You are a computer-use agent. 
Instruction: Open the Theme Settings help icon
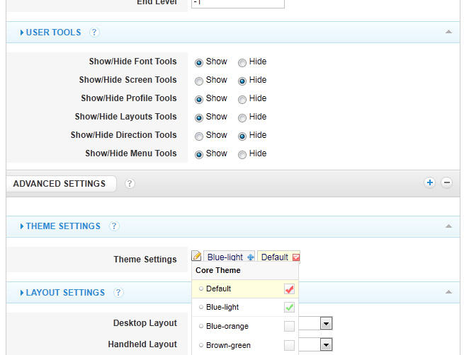(114, 226)
